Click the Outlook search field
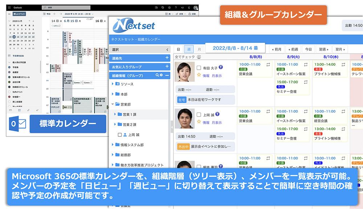This screenshot has width=363, height=209. (66, 8)
